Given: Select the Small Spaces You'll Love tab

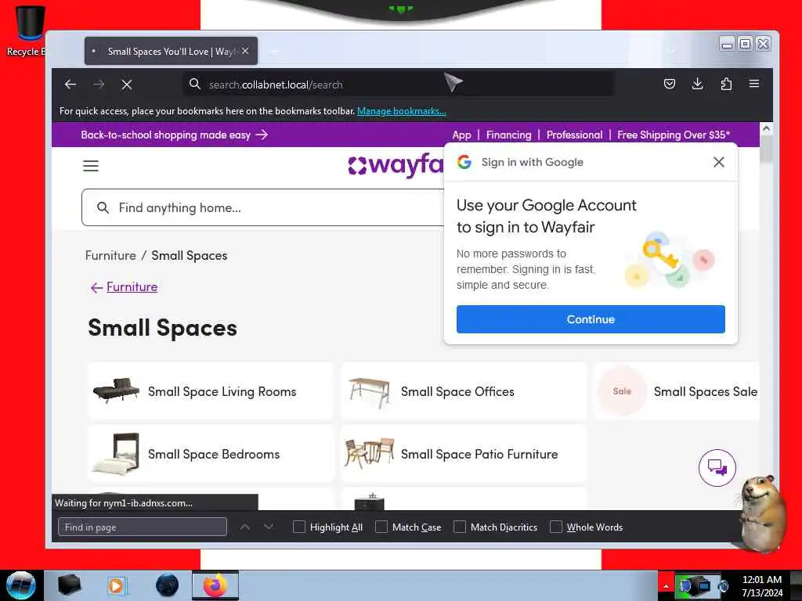Looking at the screenshot, I should (x=171, y=51).
